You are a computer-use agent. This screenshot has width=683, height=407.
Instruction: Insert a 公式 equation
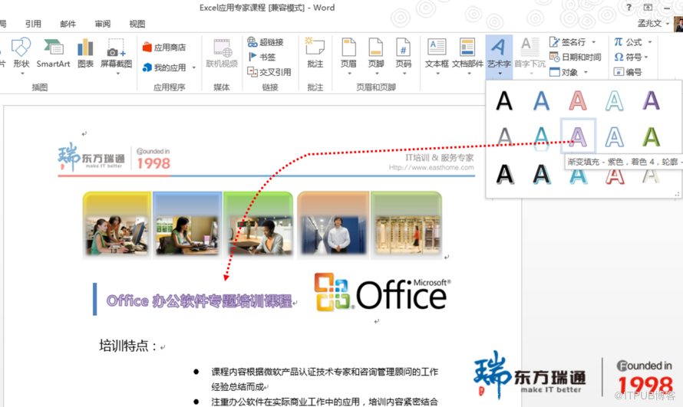click(628, 41)
